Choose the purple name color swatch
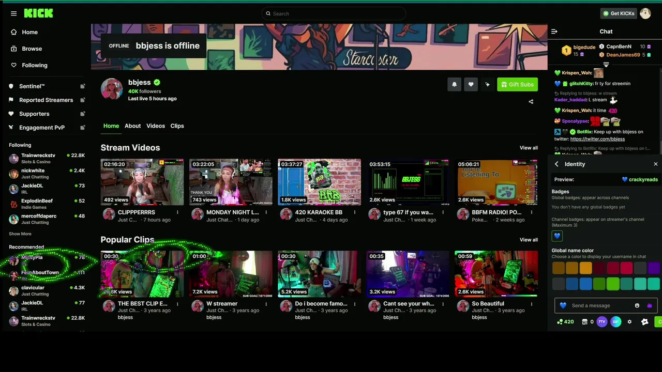Image resolution: width=662 pixels, height=372 pixels. point(654,268)
